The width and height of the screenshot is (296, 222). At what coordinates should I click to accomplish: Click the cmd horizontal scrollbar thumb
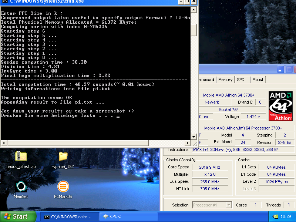78,143
